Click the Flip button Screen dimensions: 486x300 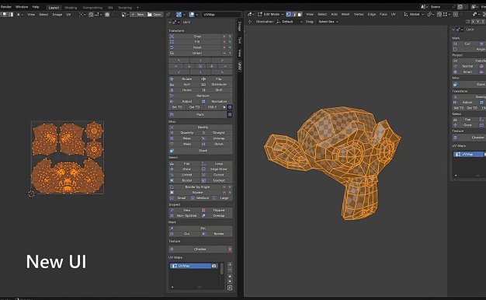pos(217,78)
